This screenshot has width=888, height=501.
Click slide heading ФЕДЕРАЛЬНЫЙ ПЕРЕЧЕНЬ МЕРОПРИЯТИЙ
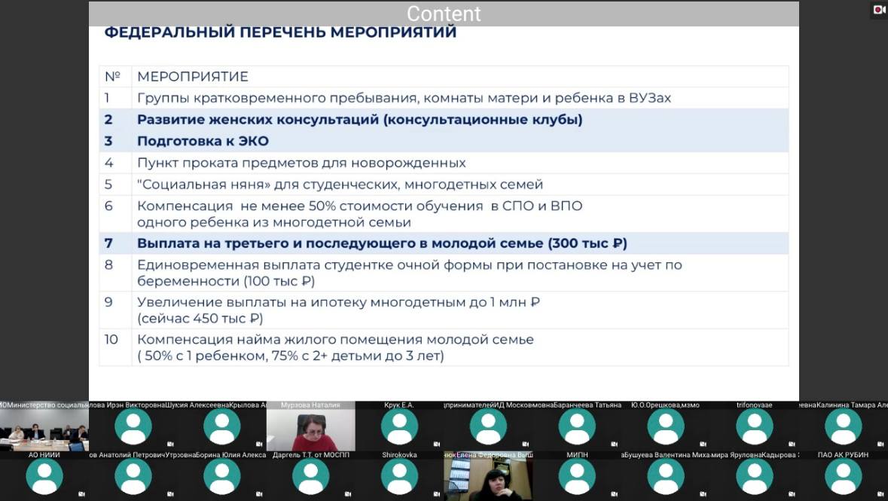280,32
